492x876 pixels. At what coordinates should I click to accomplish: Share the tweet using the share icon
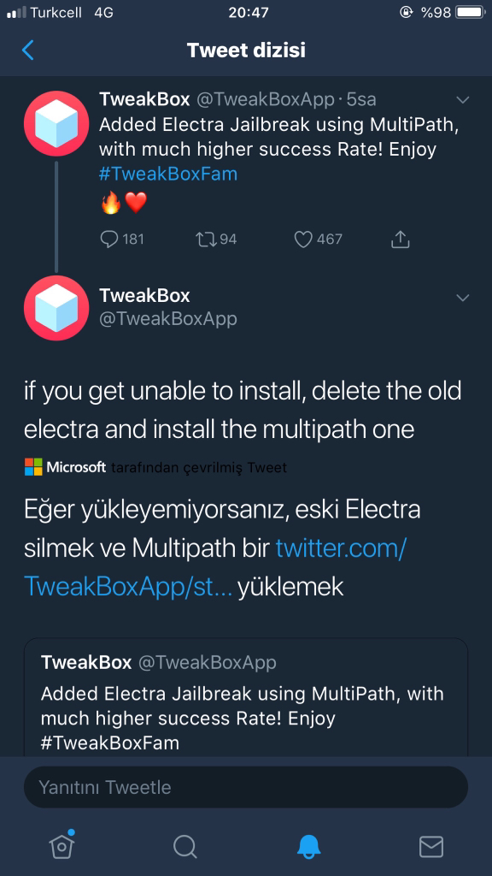tap(400, 240)
